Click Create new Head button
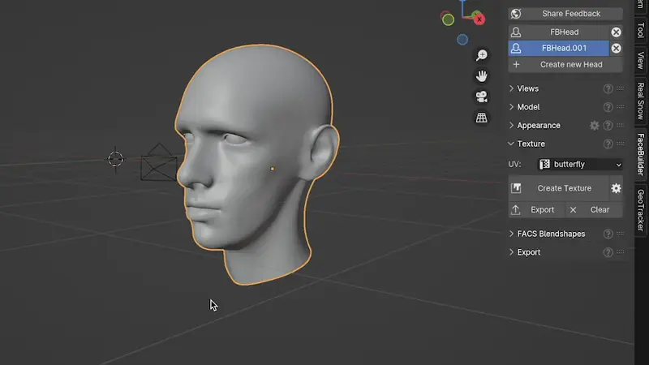649x365 pixels. (x=565, y=65)
